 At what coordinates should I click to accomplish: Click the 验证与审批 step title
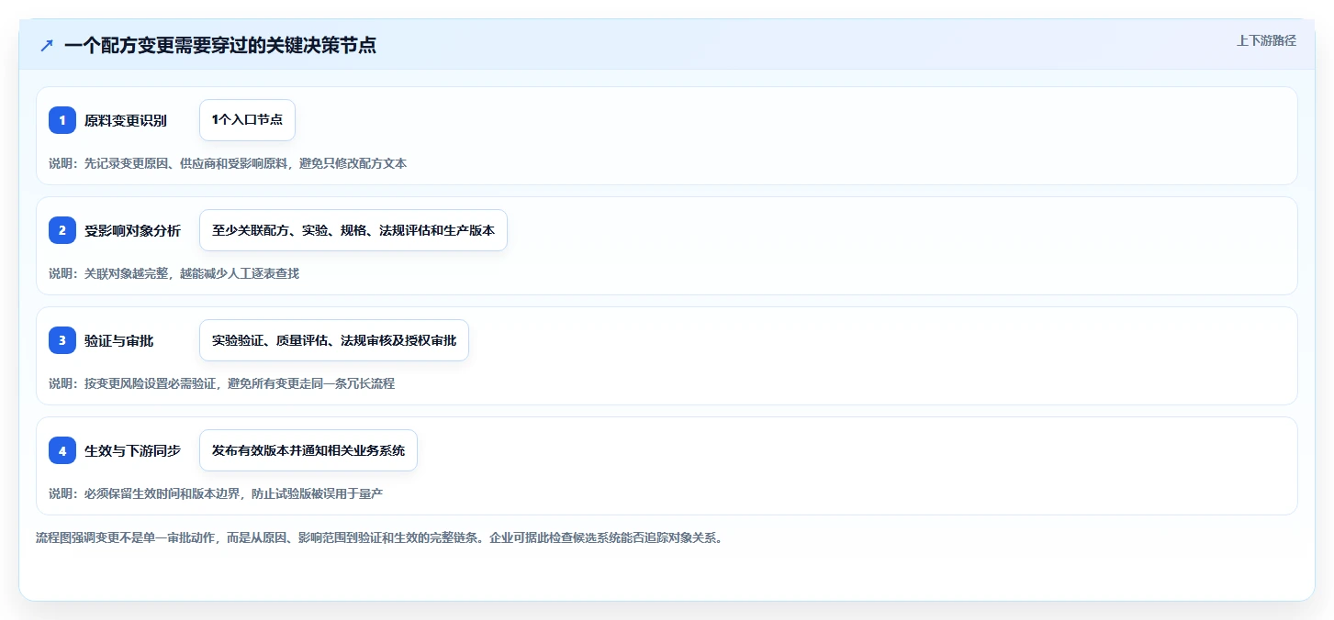point(119,340)
